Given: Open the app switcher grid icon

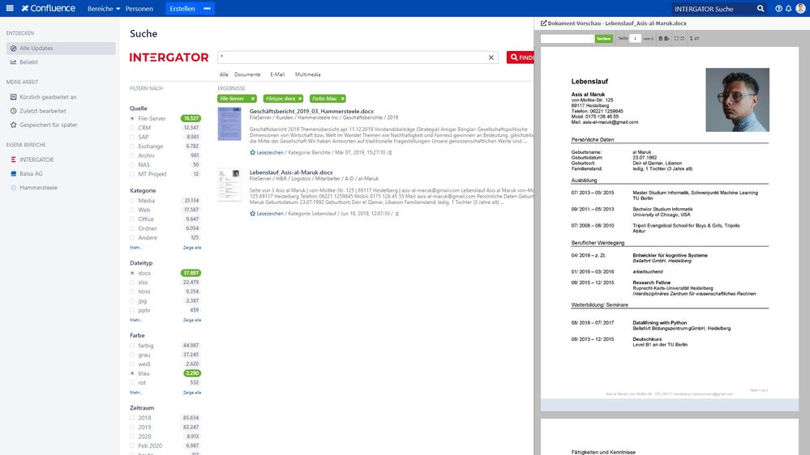Looking at the screenshot, I should coord(9,8).
